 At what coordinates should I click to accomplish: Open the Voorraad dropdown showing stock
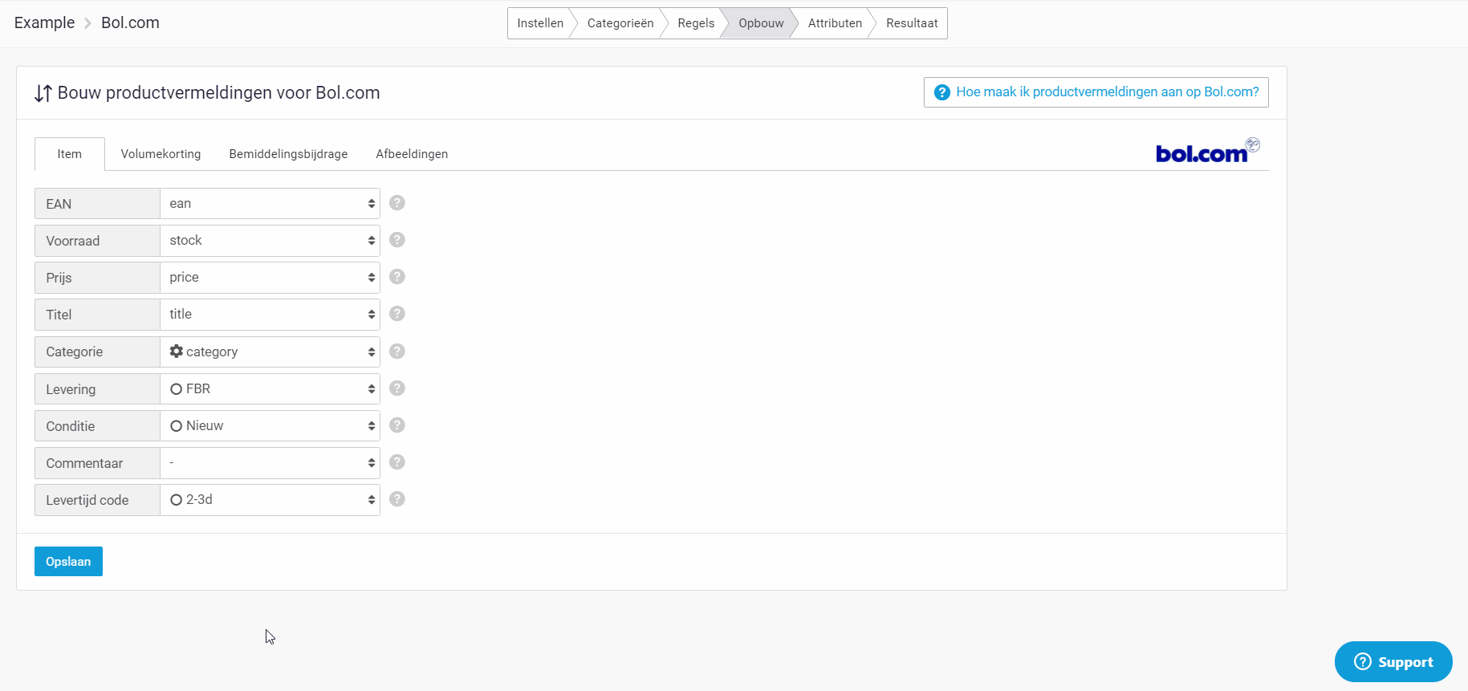(270, 241)
